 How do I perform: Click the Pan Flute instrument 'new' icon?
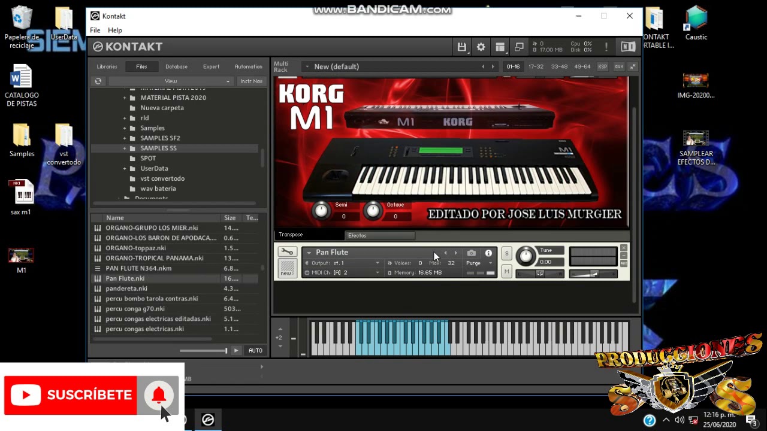pyautogui.click(x=287, y=268)
